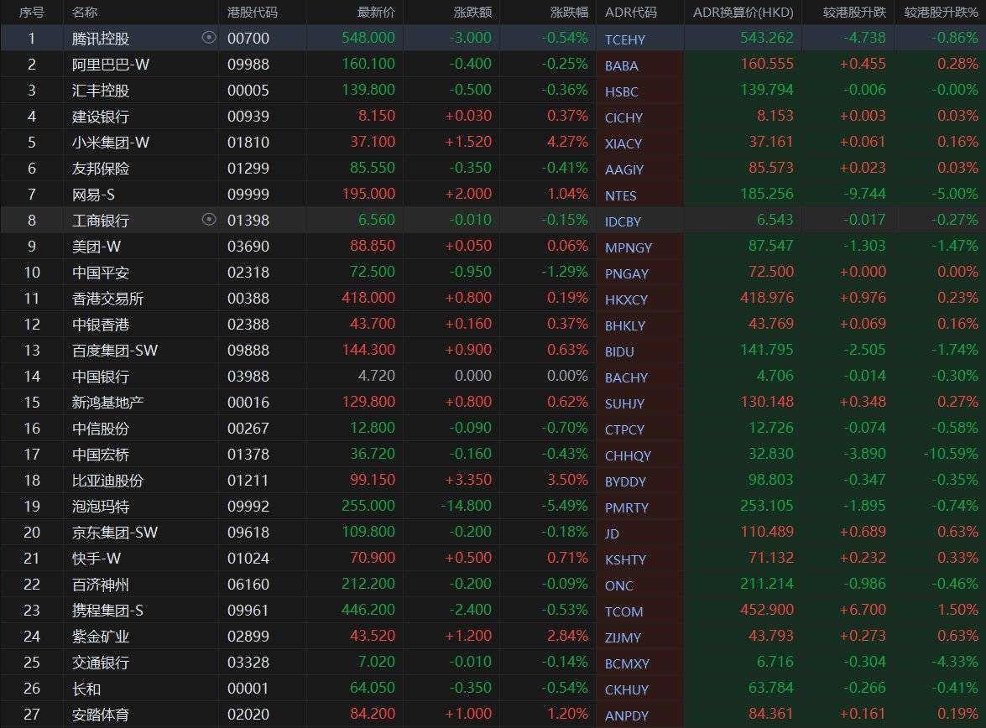Click the 港股代码 column header
Image resolution: width=986 pixels, height=728 pixels.
pyautogui.click(x=252, y=13)
